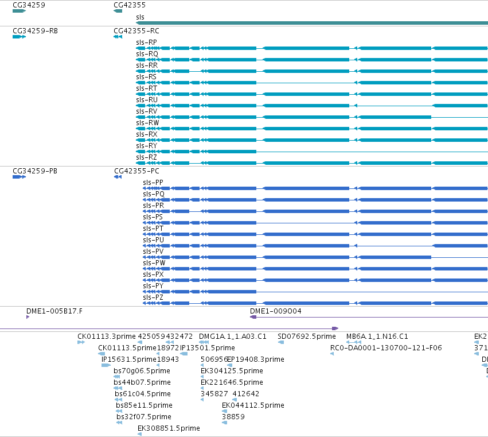This screenshot has height=437, width=488.
Task: Select the sls-PR protein label
Action: pos(153,206)
